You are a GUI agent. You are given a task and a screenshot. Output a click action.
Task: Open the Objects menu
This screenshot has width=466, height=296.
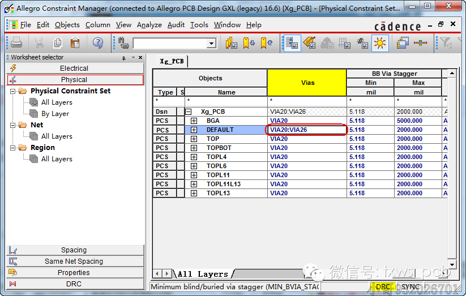tap(67, 25)
